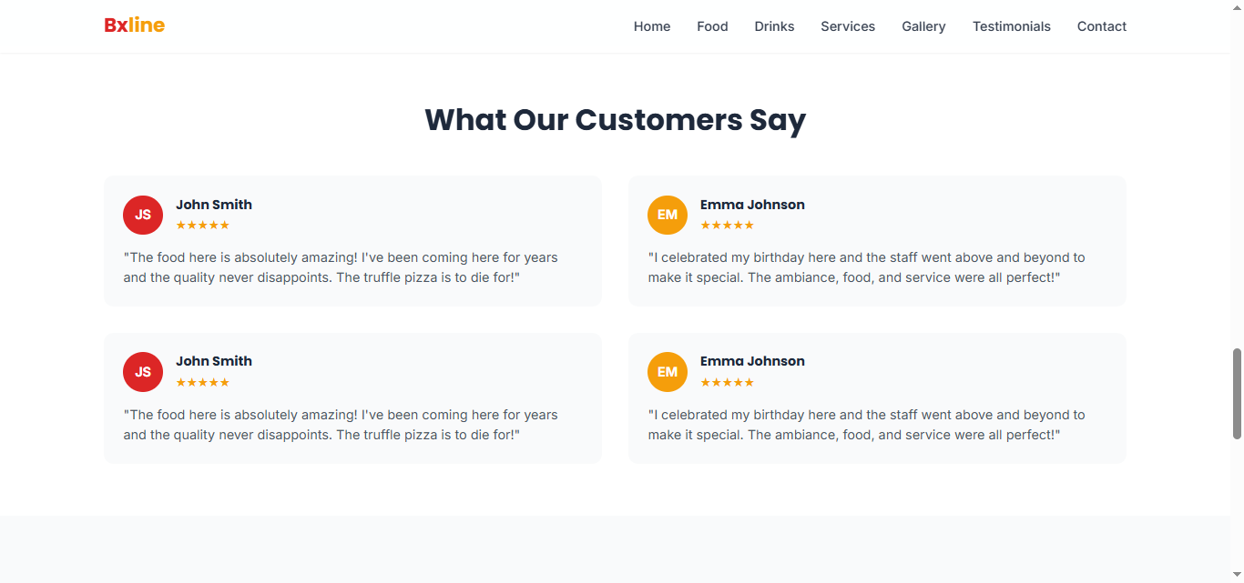Click the Bxline logo
The image size is (1244, 583).
pyautogui.click(x=134, y=25)
